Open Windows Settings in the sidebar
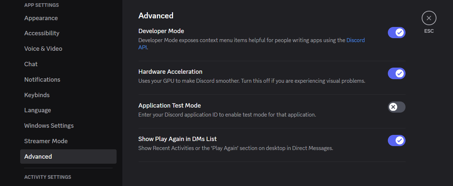The height and width of the screenshot is (186, 453). [x=49, y=126]
